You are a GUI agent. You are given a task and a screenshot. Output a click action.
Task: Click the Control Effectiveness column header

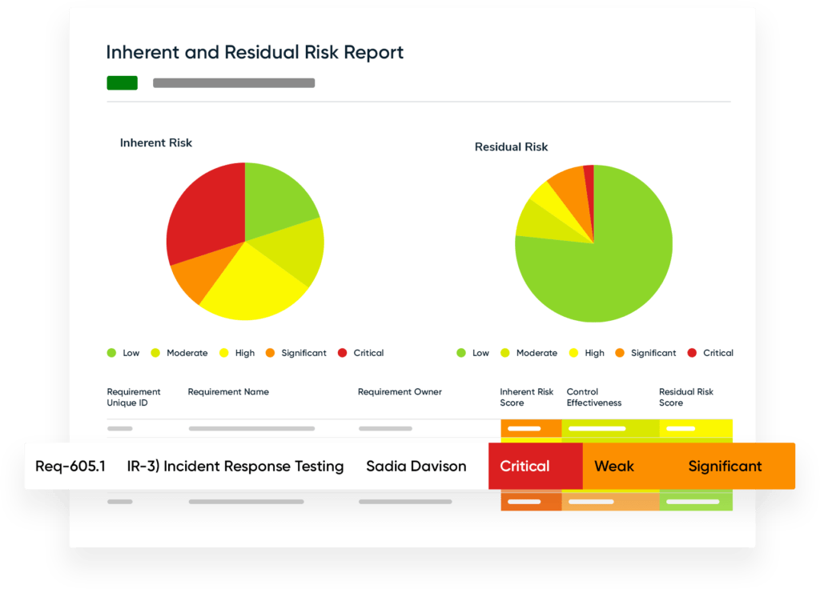[594, 397]
